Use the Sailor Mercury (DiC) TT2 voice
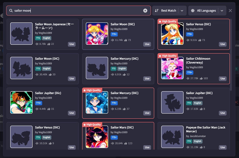Screen dimensions: 239x158 (x=147, y=79)
